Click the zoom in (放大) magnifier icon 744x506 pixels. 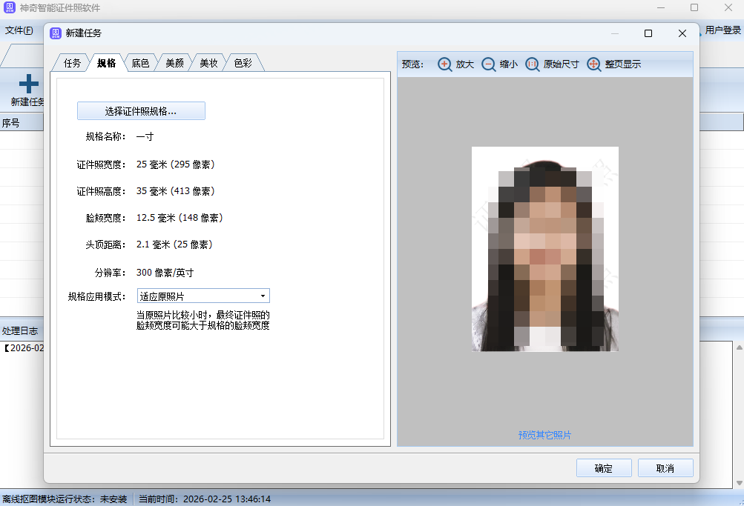click(x=444, y=64)
